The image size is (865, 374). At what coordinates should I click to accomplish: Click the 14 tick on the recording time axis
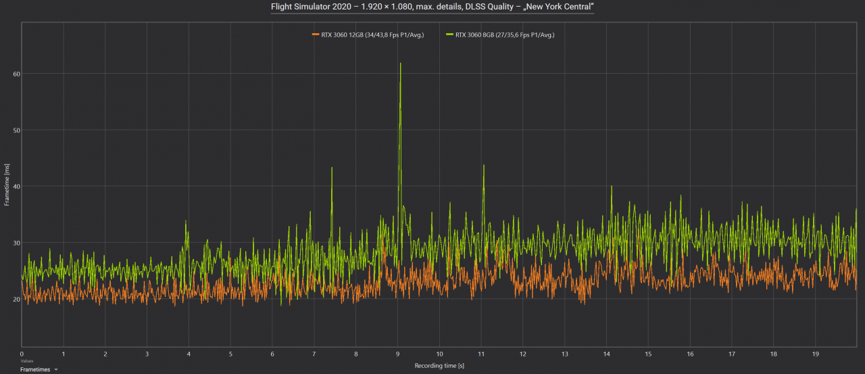click(606, 354)
